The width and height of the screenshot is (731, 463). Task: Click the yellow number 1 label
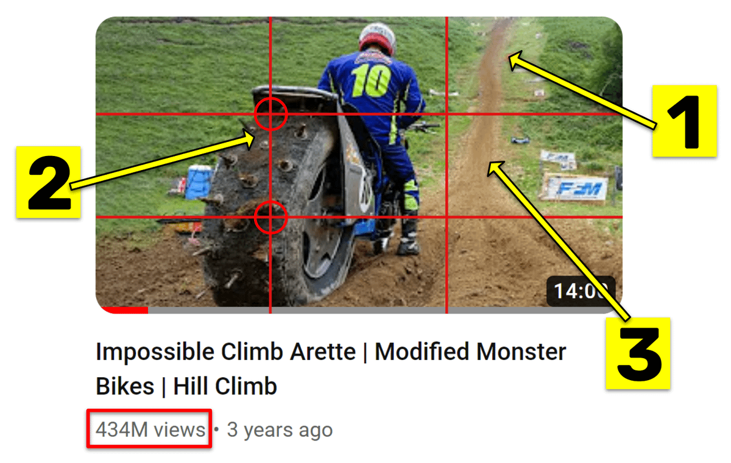(684, 121)
